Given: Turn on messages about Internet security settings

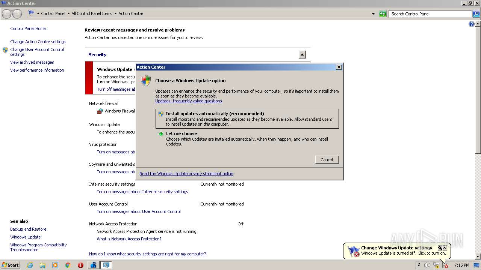Looking at the screenshot, I should click(x=142, y=192).
